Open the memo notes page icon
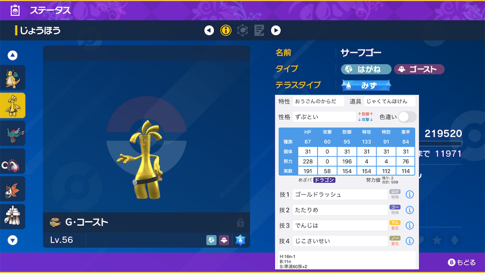This screenshot has width=485, height=273. [x=259, y=30]
